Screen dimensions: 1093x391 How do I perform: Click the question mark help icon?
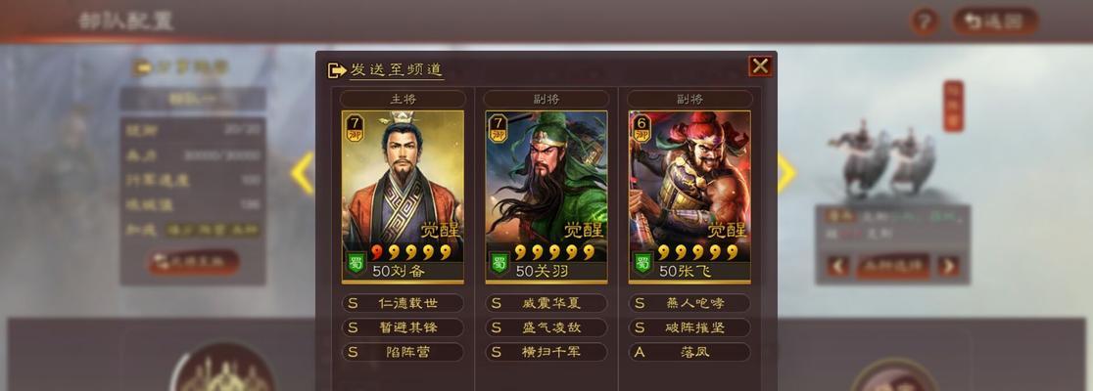925,22
